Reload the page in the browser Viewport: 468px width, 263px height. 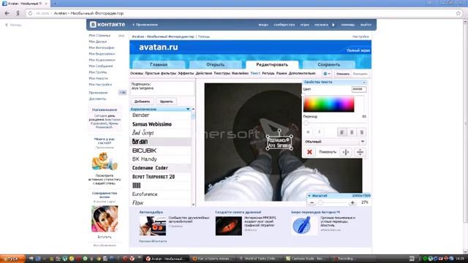coord(30,13)
